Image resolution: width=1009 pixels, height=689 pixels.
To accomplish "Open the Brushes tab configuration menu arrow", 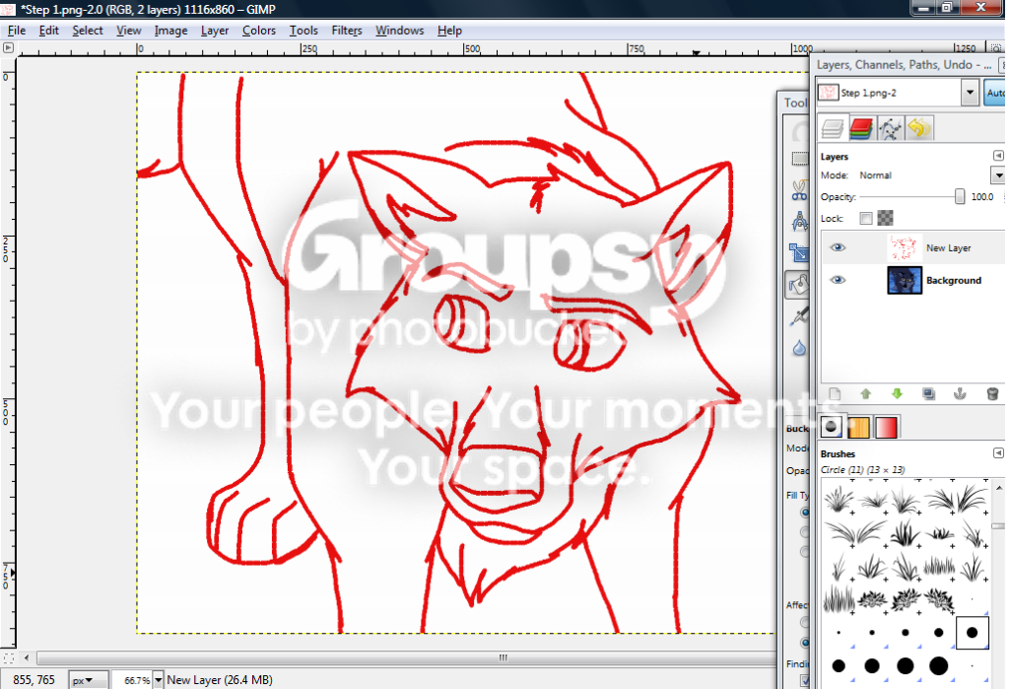I will click(x=997, y=453).
